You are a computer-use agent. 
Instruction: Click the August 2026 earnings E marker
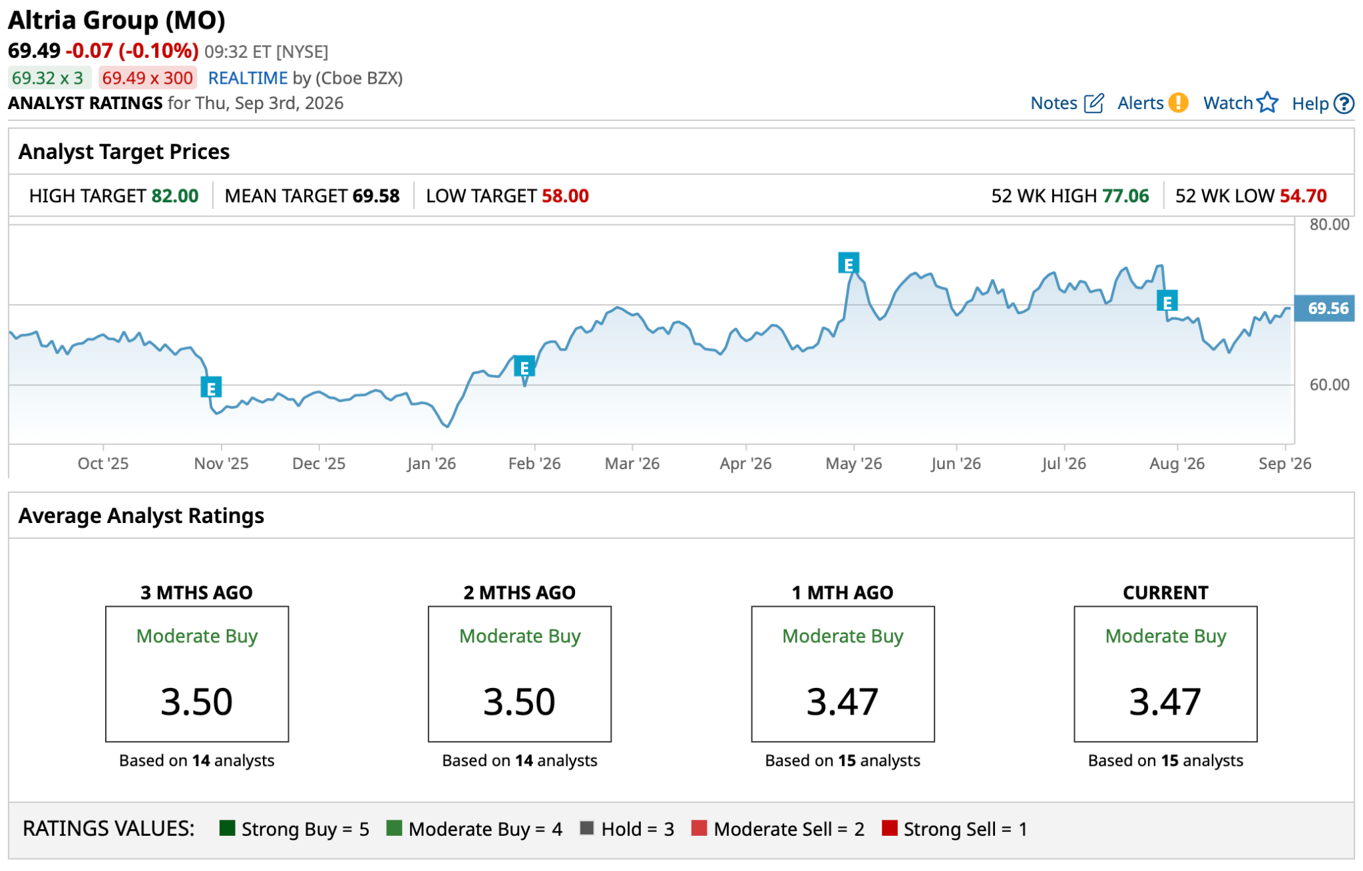click(1167, 301)
